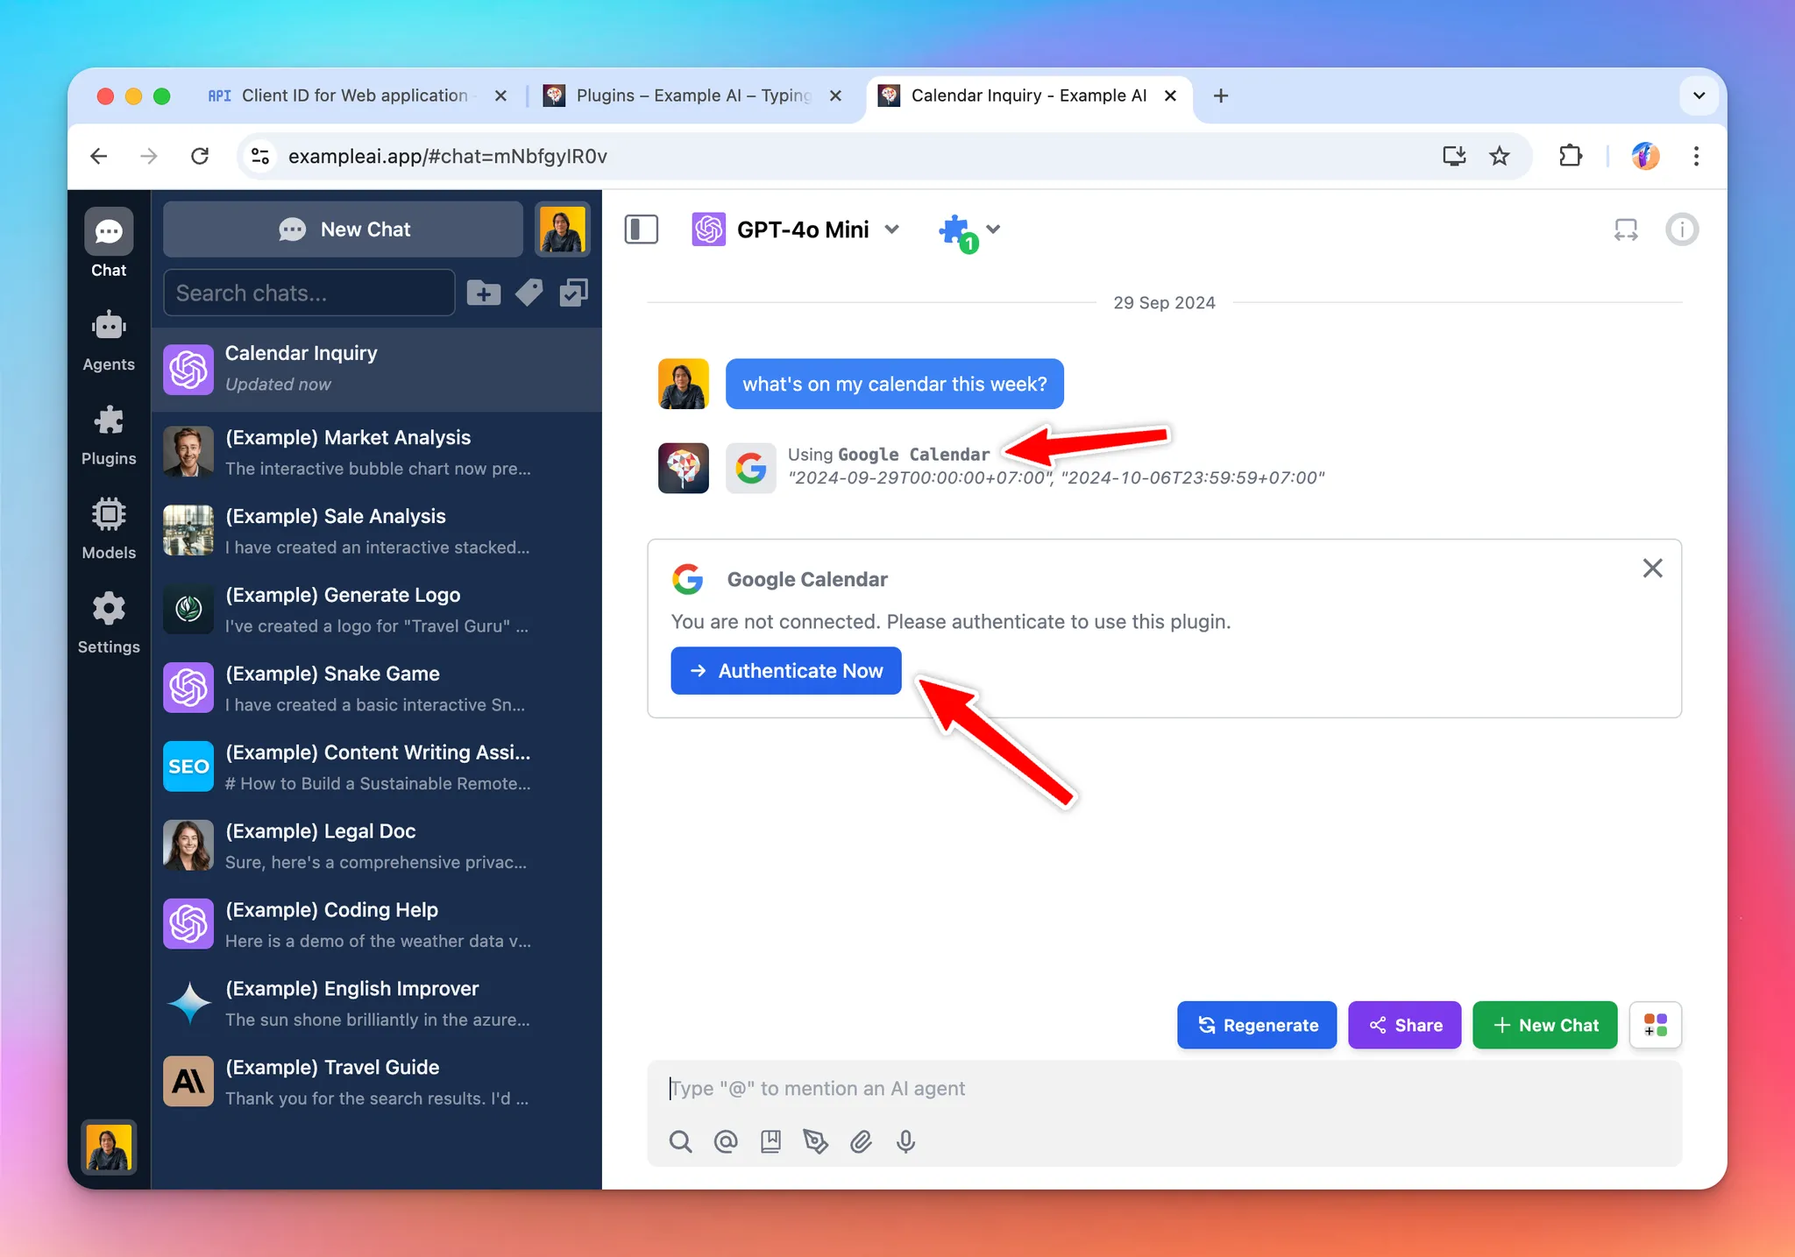This screenshot has height=1257, width=1795.
Task: Open the Agents panel
Action: point(108,338)
